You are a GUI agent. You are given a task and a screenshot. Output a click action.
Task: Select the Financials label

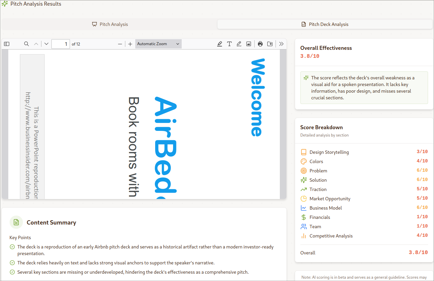point(320,217)
